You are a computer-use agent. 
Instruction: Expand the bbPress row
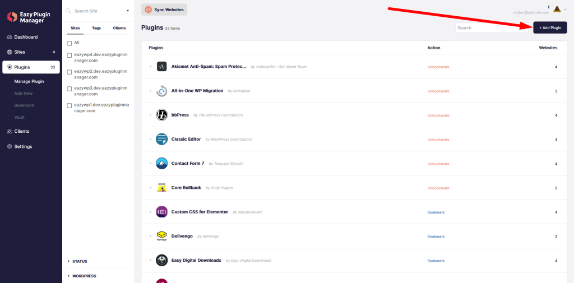click(150, 115)
